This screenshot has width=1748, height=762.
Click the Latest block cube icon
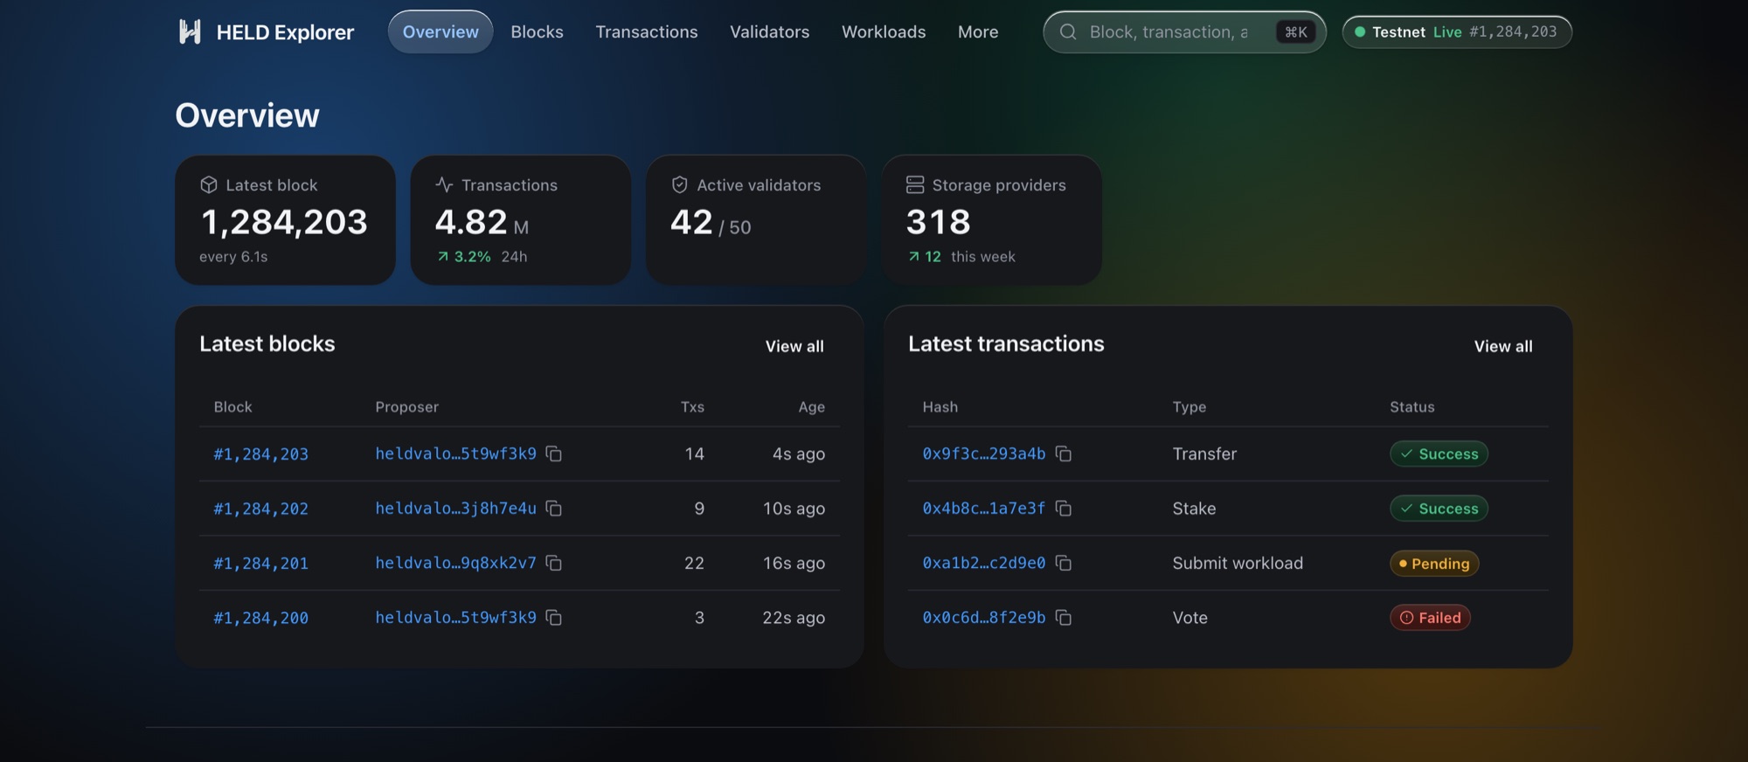[x=209, y=184]
